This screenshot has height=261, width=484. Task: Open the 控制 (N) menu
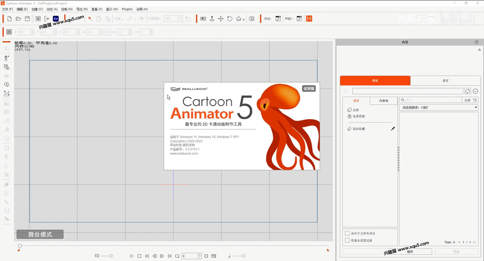pos(67,9)
